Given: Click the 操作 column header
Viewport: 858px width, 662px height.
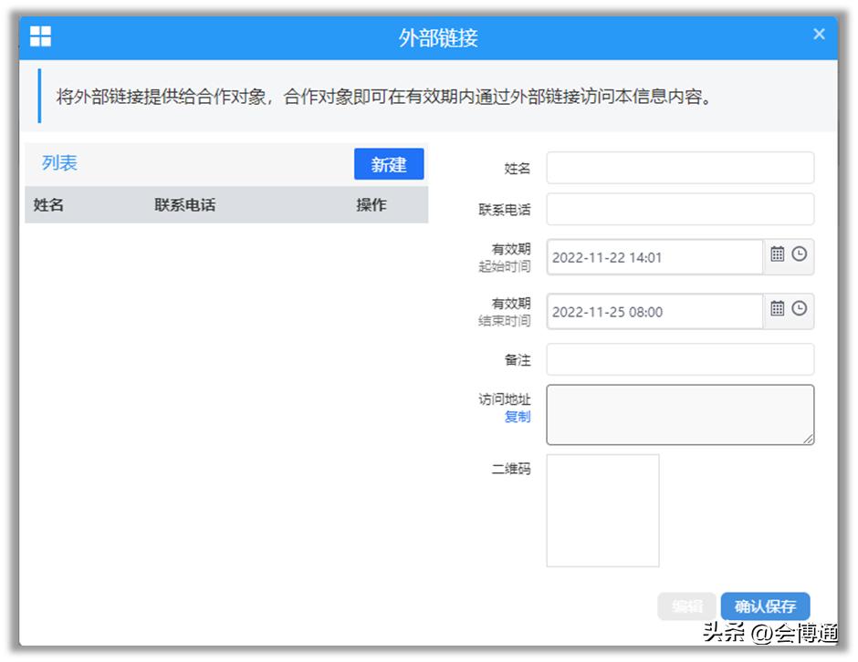Looking at the screenshot, I should [369, 204].
